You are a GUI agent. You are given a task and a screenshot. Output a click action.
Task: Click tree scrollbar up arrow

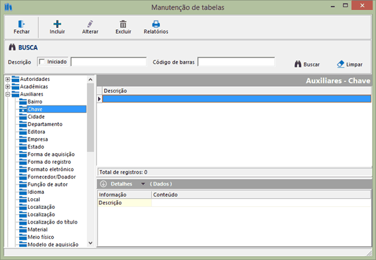pyautogui.click(x=90, y=80)
